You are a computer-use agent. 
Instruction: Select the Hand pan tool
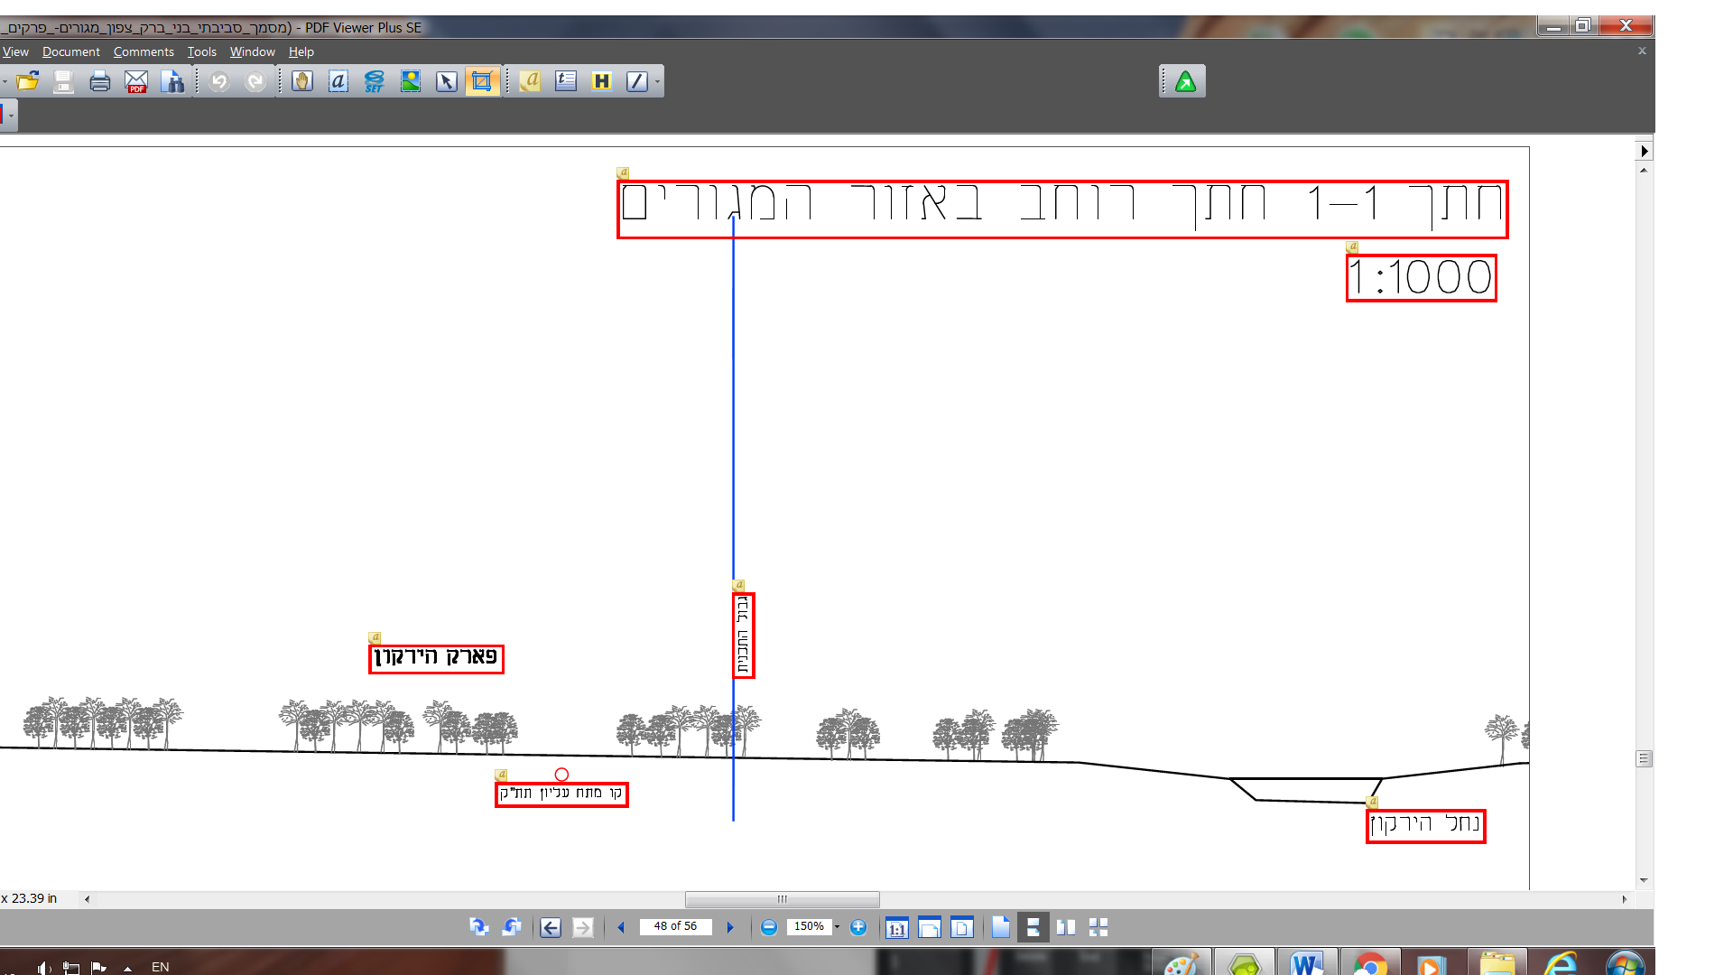(302, 81)
